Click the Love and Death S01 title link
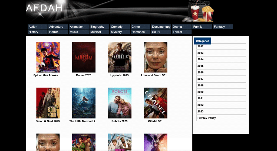277x151 pixels. click(155, 75)
